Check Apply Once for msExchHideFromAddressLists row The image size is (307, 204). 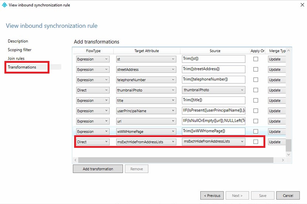point(255,142)
